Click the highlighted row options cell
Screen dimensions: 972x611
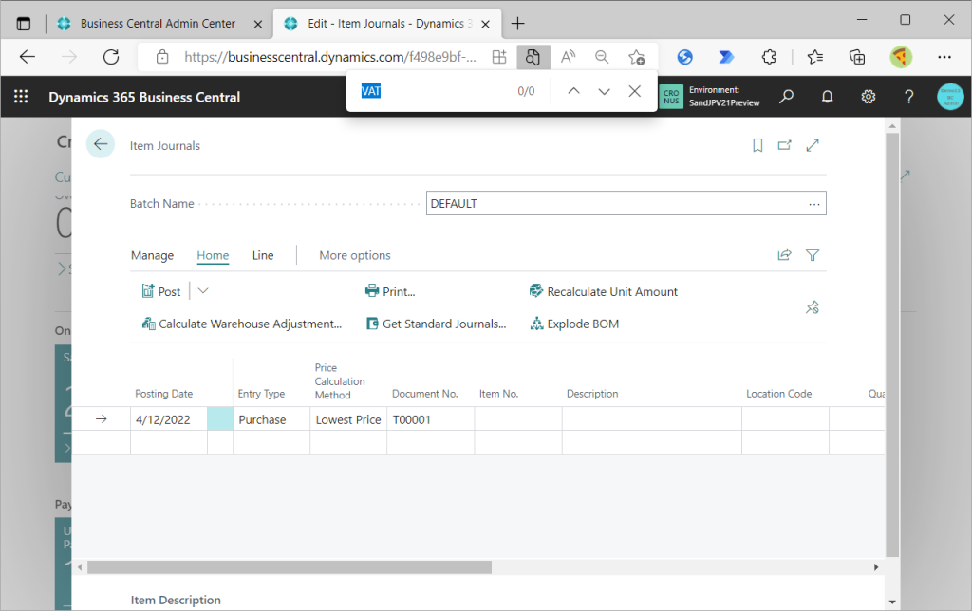[220, 419]
